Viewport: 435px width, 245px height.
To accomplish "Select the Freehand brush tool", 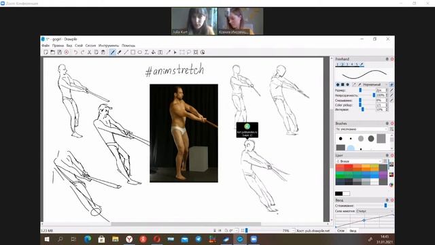I will tap(112, 52).
